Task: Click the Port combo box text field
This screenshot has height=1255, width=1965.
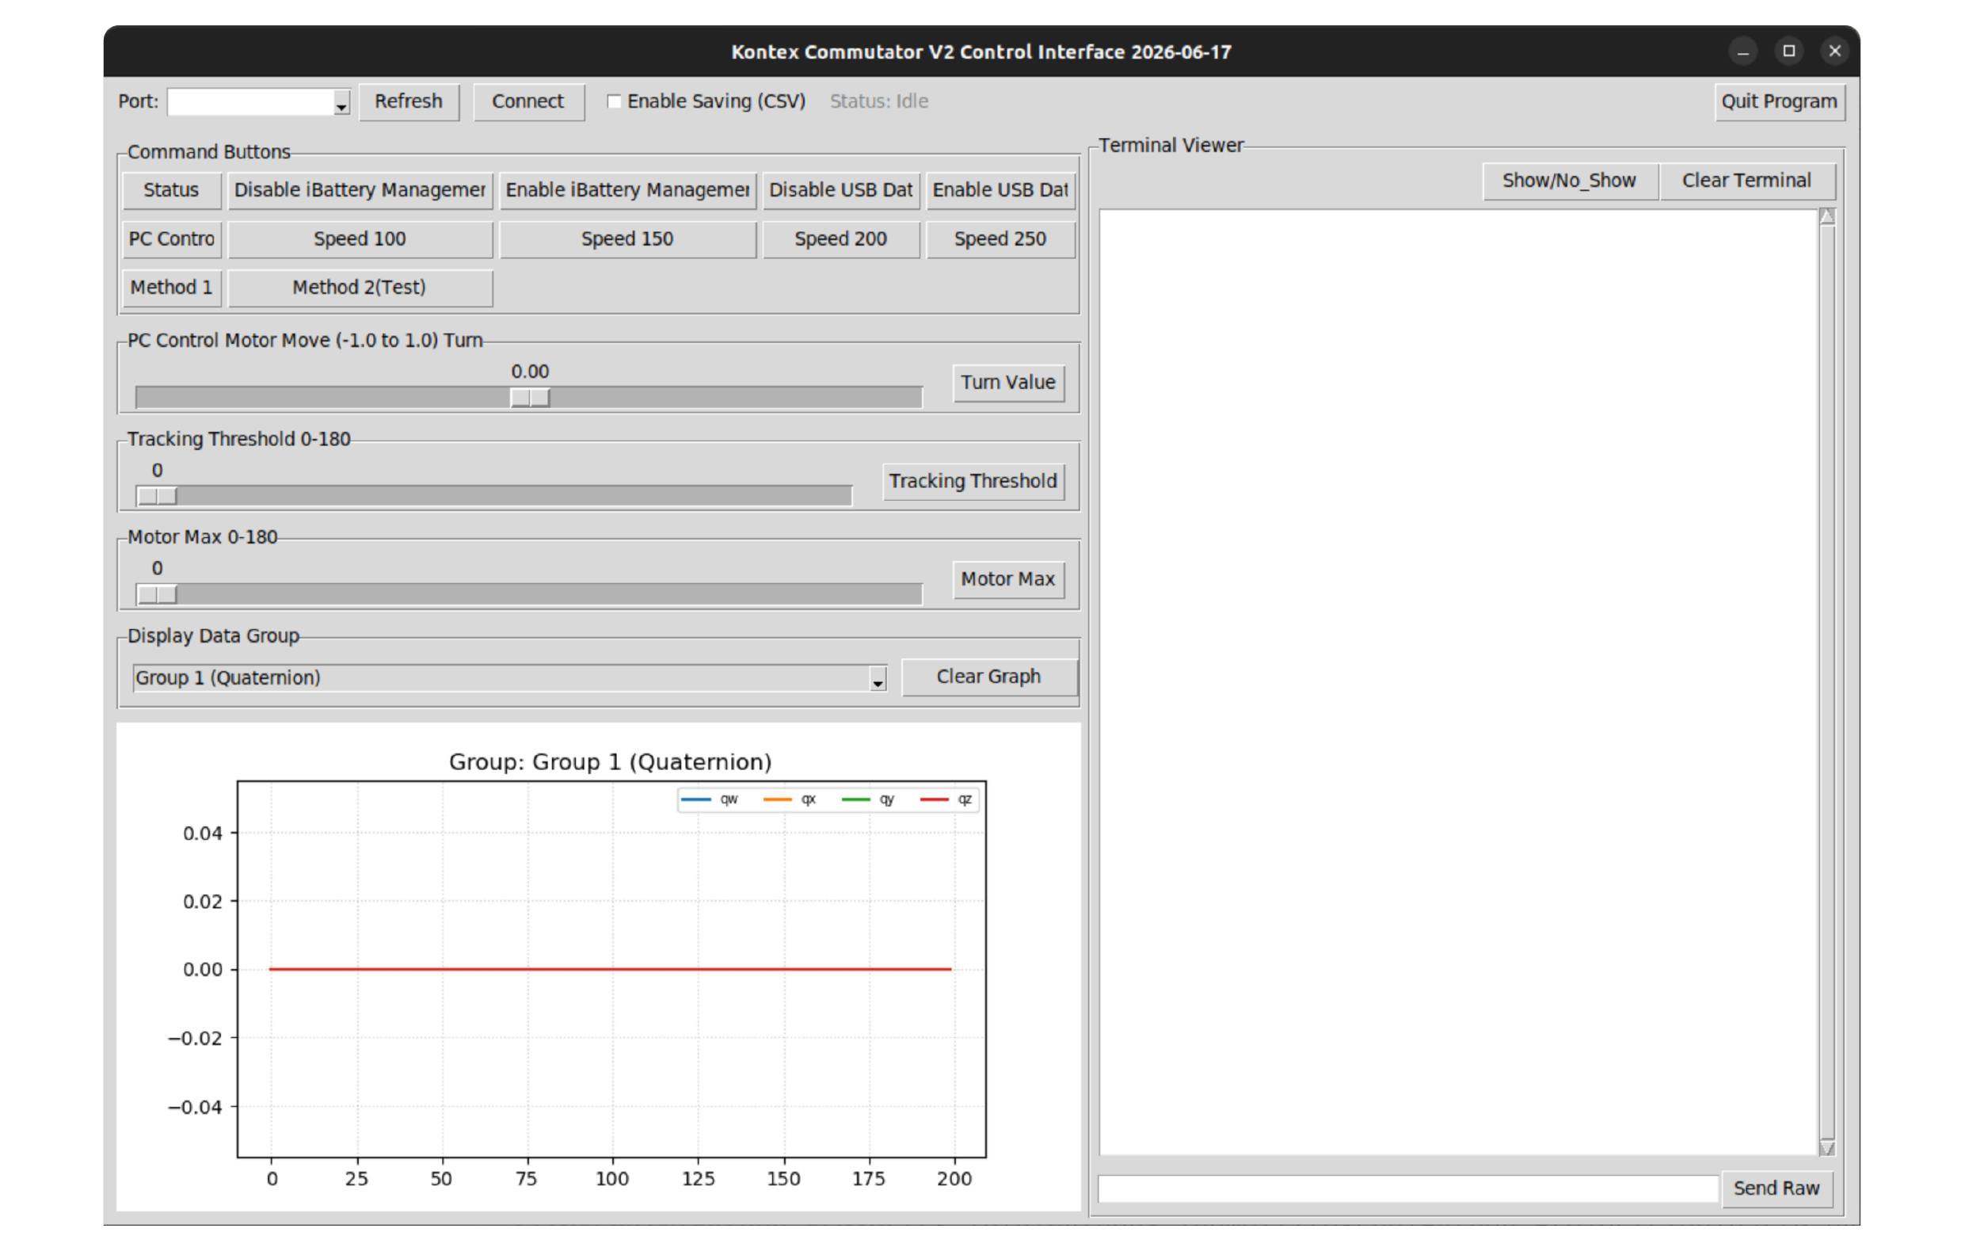Action: coord(250,103)
